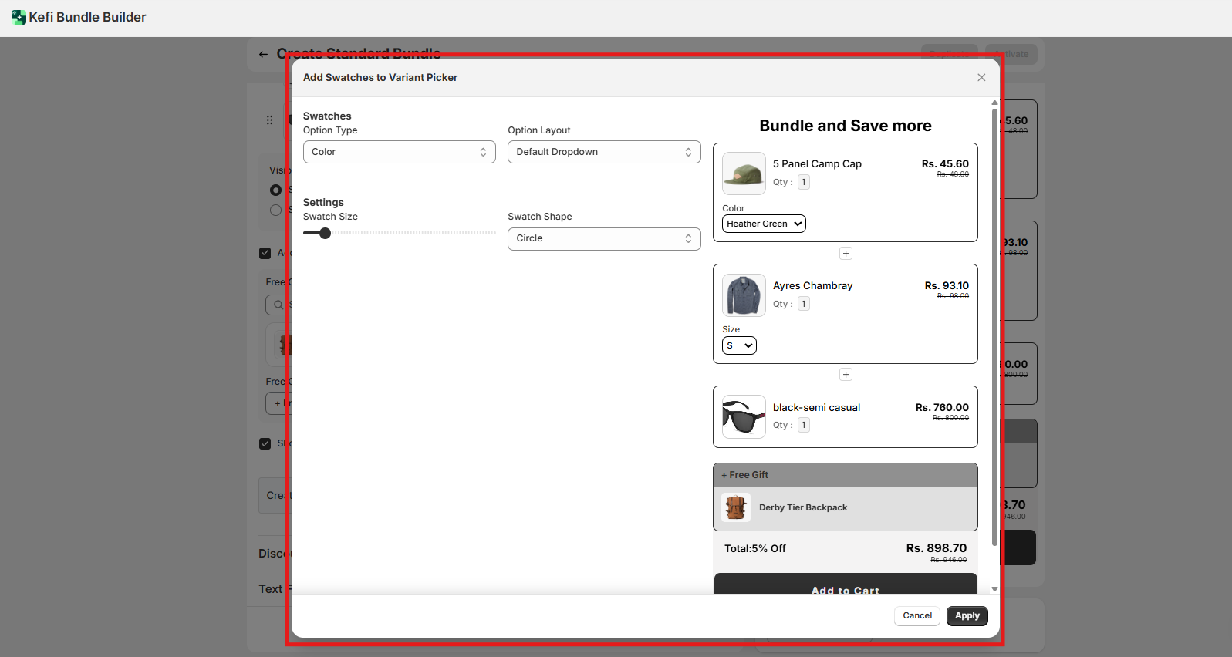Click the black-semi casual sunglasses image
This screenshot has height=657, width=1232.
point(744,417)
